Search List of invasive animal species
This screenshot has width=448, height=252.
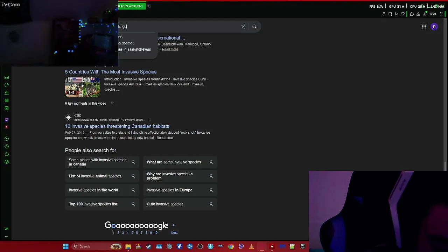click(x=102, y=176)
